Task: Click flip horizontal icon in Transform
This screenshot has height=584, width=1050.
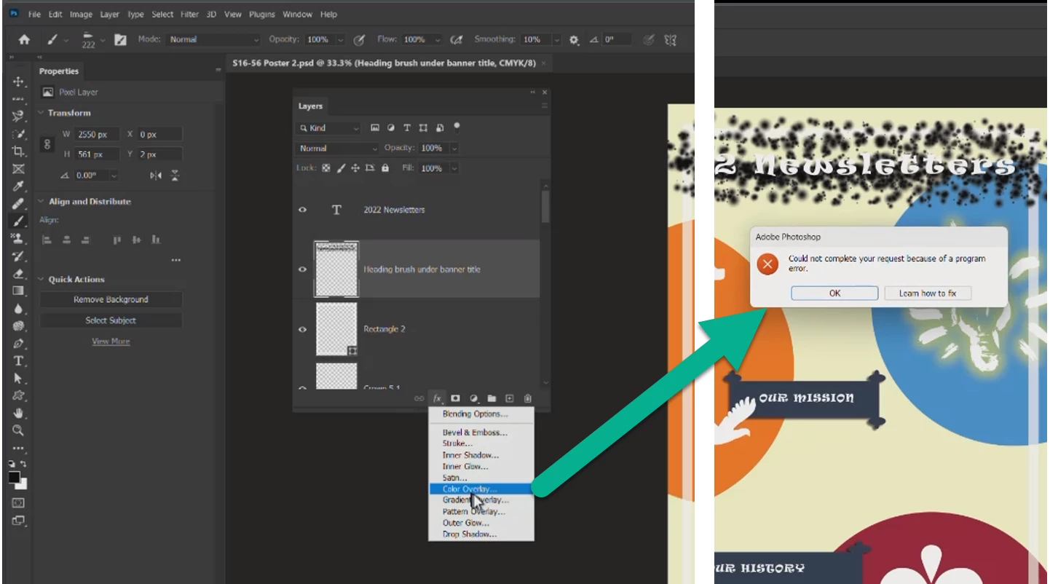Action: (x=156, y=175)
